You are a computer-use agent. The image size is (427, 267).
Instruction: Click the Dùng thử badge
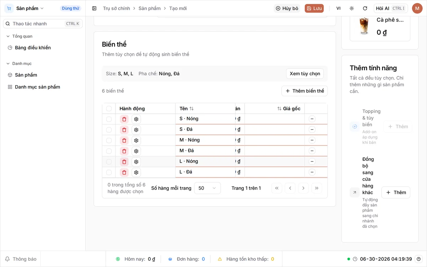pos(70,8)
